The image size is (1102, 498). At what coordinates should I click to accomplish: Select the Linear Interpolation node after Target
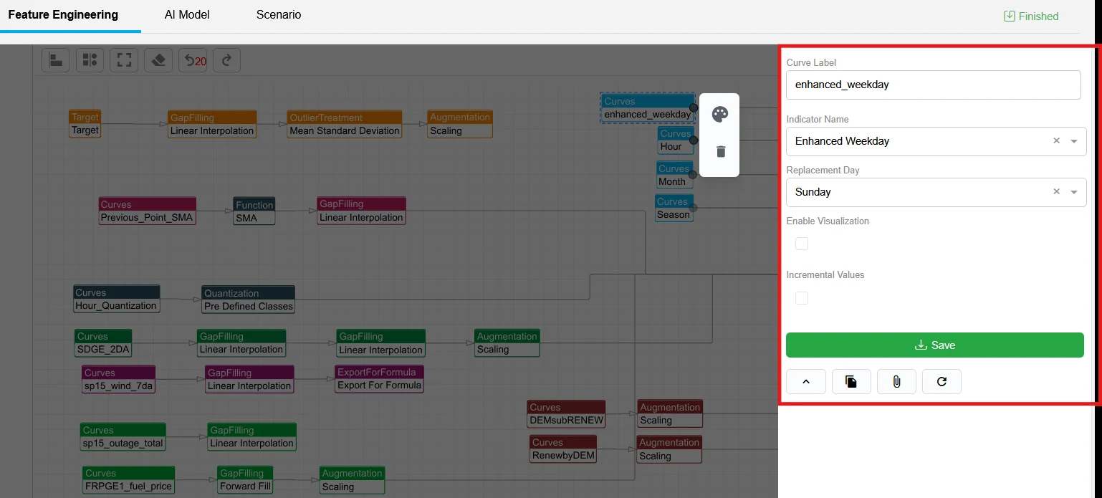[212, 124]
